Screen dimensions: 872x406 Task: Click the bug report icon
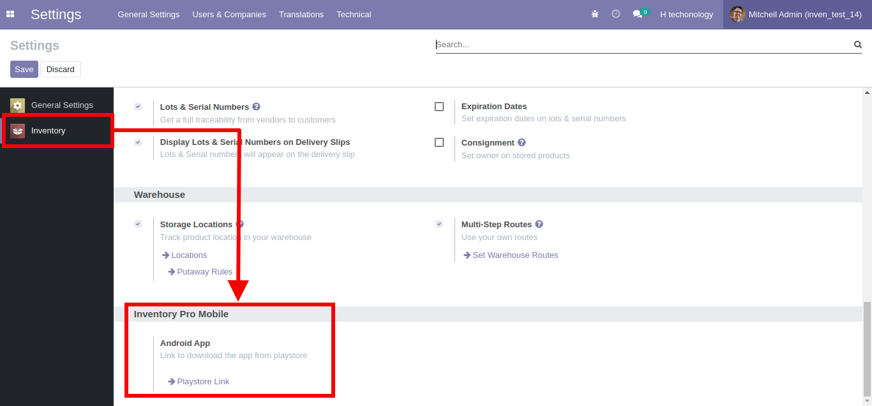(594, 14)
